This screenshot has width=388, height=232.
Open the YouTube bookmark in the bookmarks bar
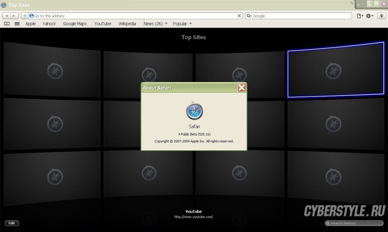pyautogui.click(x=103, y=24)
